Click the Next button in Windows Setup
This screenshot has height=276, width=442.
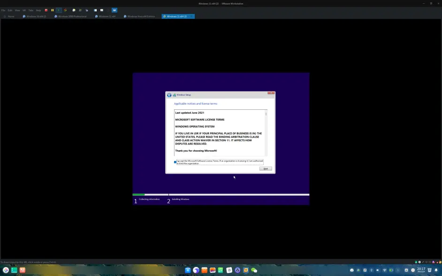click(x=266, y=169)
